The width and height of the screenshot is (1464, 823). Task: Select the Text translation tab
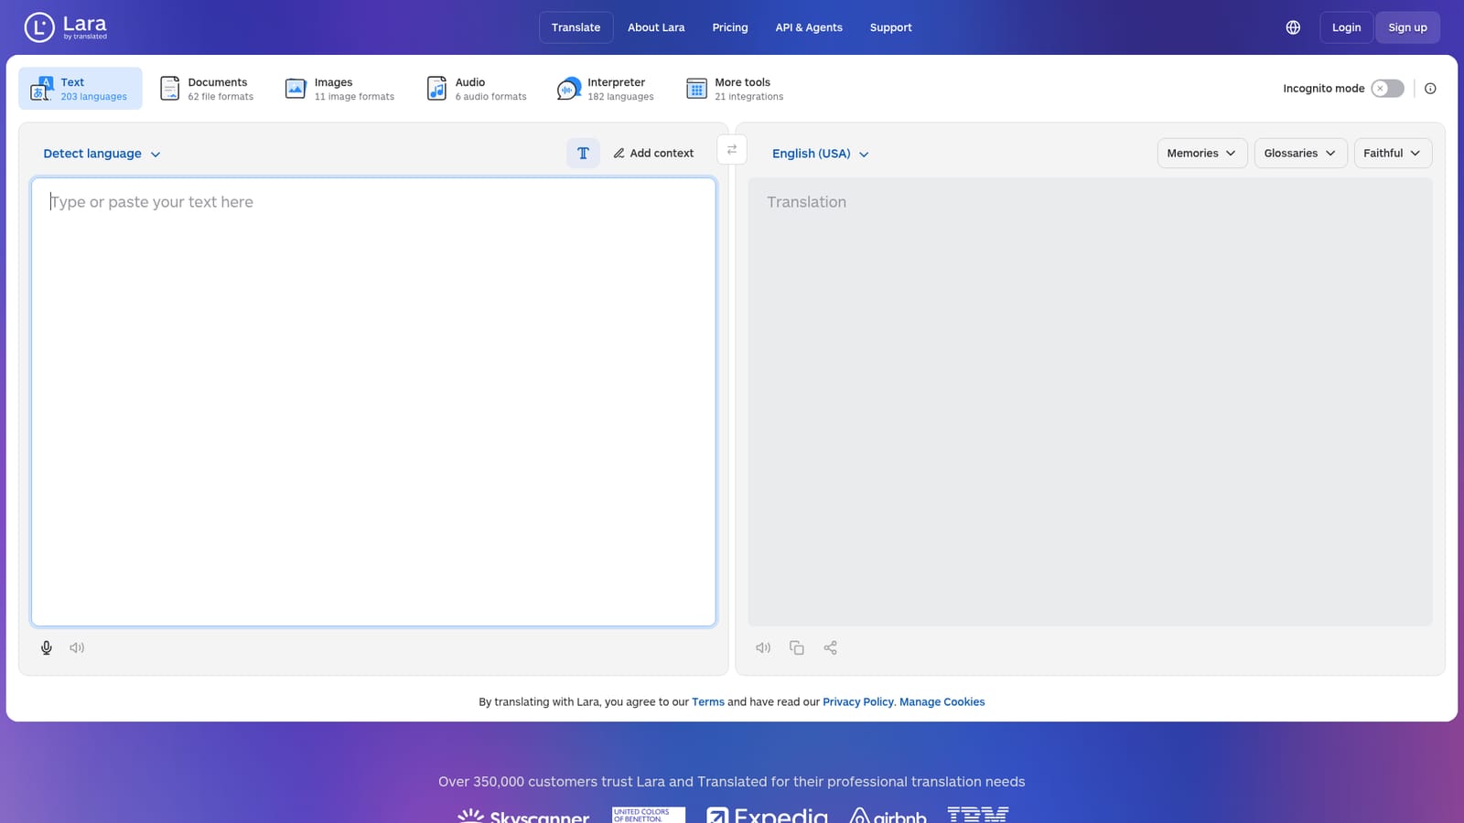pos(81,89)
